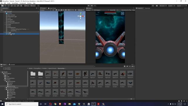Toggle the Pivot handle position mode

pos(27,6)
